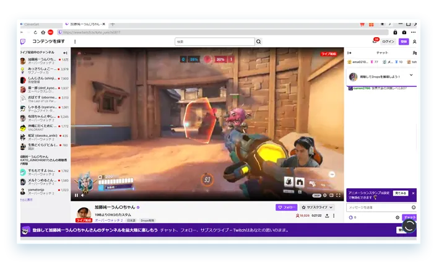
Task: Open browser ellipsis more menu
Action: pos(413,32)
